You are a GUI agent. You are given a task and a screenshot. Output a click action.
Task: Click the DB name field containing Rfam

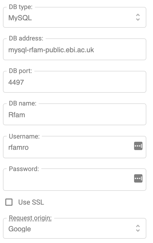pyautogui.click(x=75, y=115)
